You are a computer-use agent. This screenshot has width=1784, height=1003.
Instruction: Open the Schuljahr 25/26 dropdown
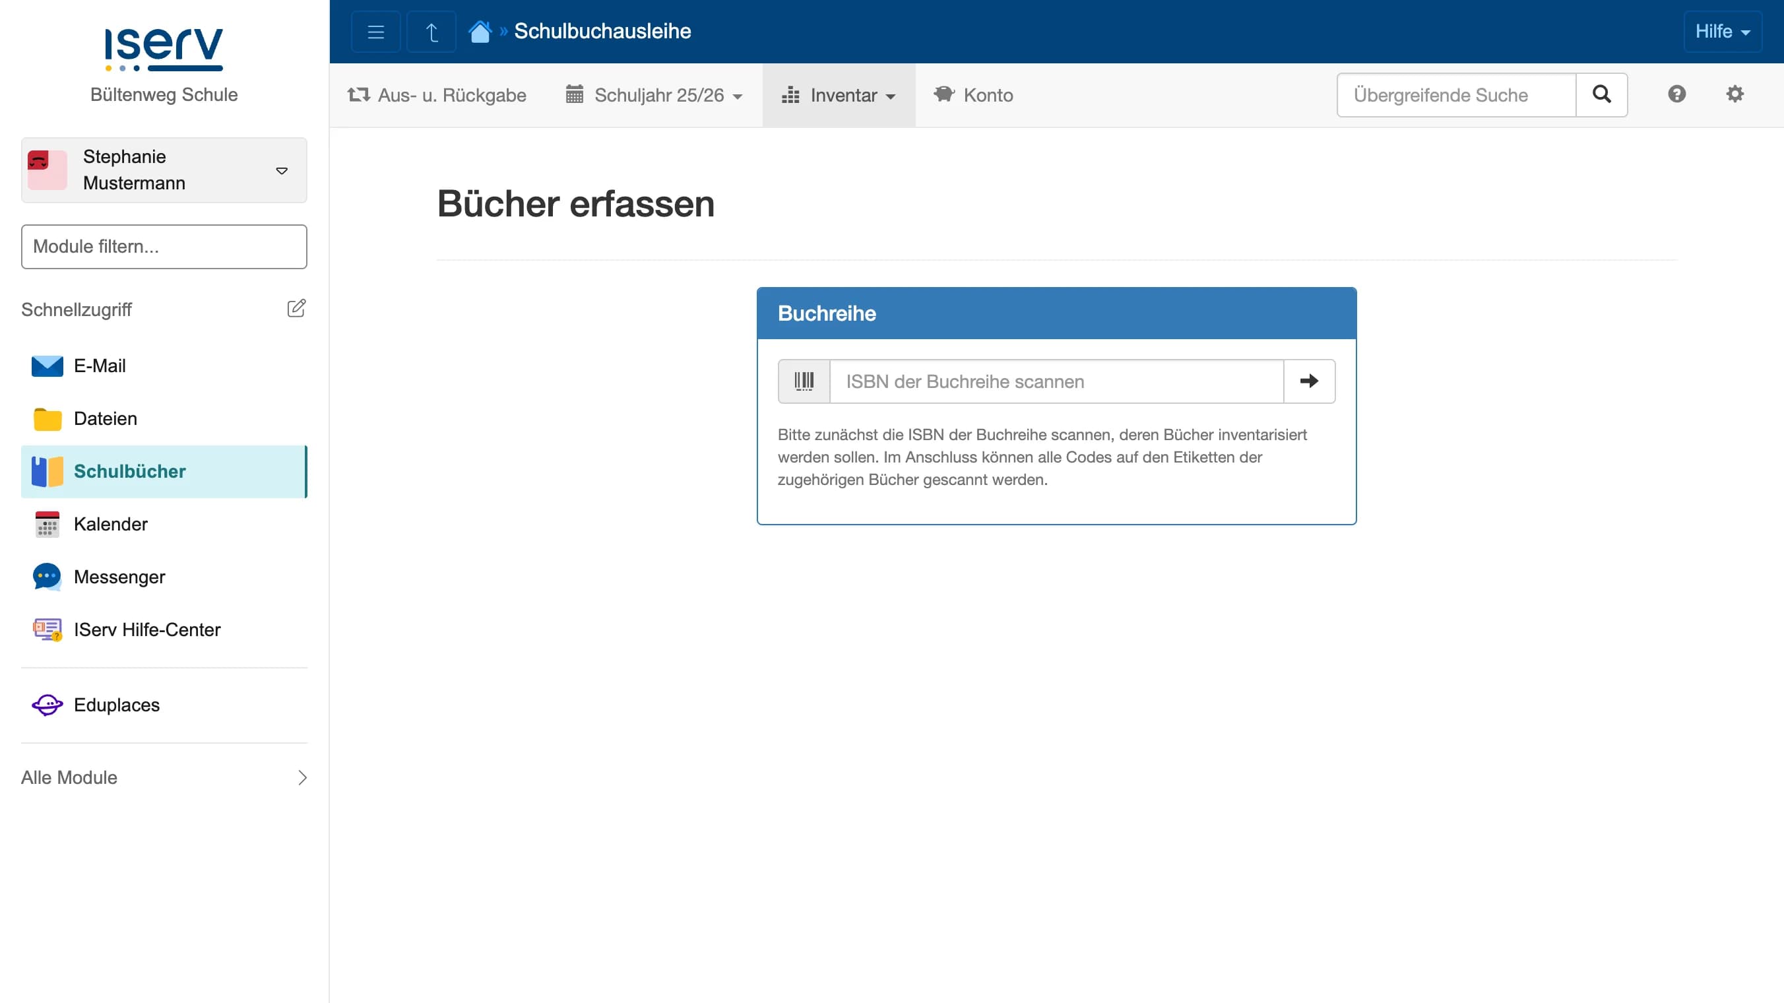pyautogui.click(x=654, y=95)
